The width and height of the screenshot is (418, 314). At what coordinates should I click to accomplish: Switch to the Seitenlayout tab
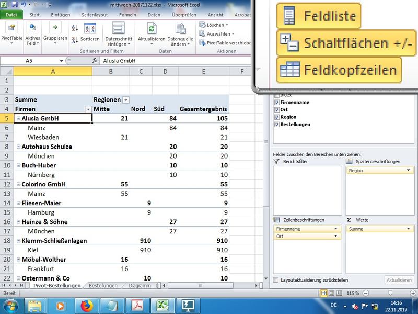pos(95,15)
